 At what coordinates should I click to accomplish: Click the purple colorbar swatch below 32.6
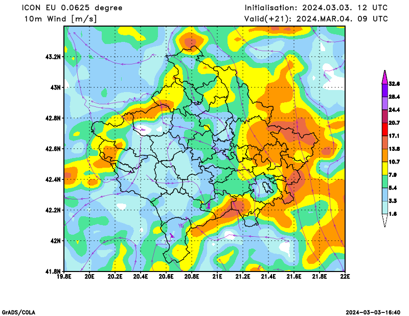(385, 91)
